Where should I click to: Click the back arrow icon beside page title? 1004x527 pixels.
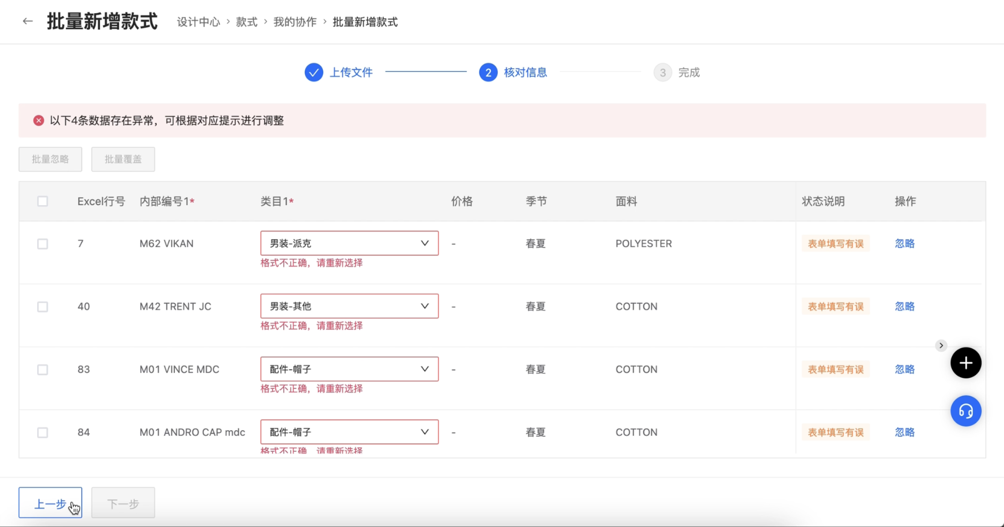coord(28,21)
